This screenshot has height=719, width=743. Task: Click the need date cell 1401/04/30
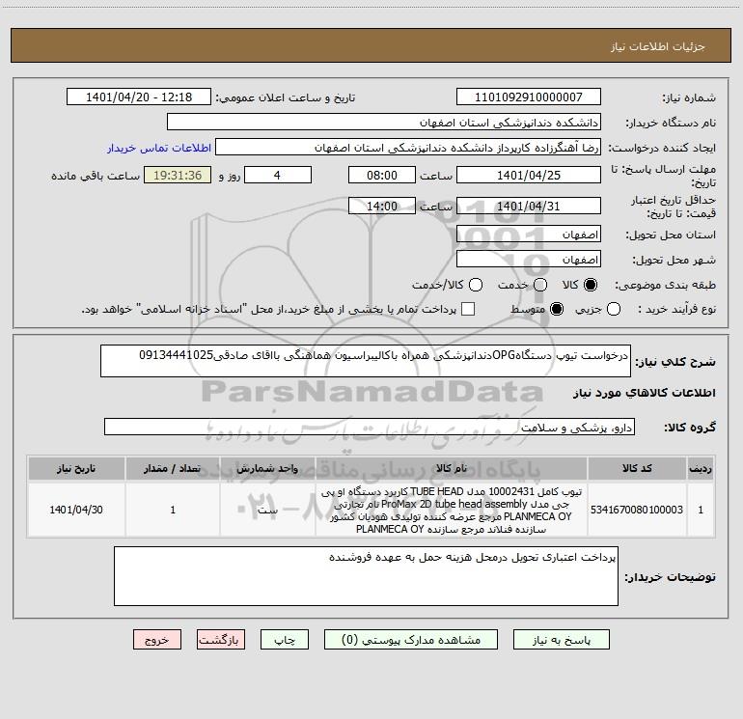[x=76, y=510]
